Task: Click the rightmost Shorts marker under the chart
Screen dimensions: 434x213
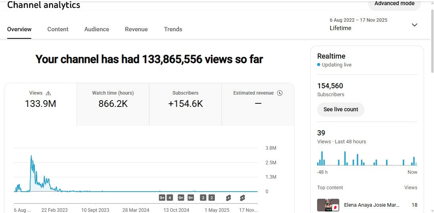Action: click(x=242, y=198)
